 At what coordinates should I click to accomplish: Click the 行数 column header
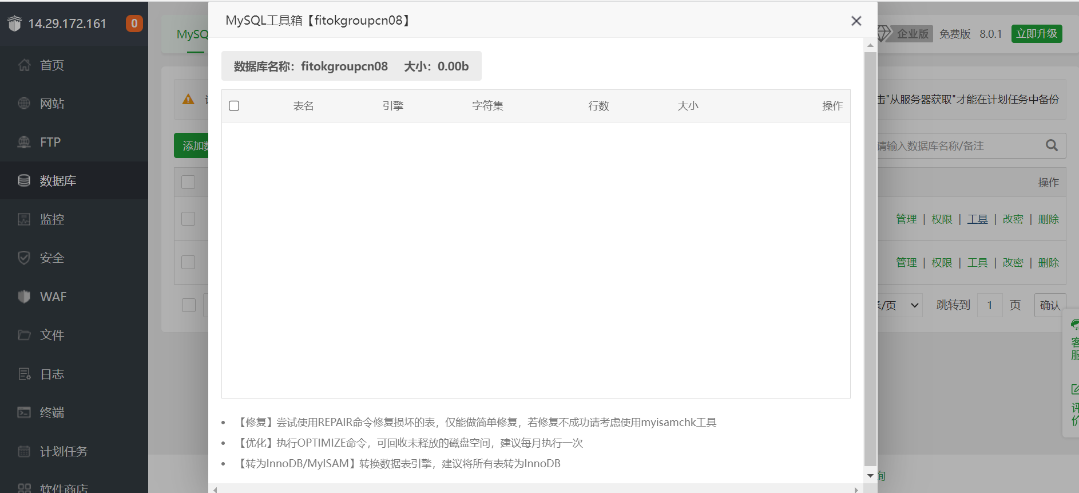click(x=598, y=106)
